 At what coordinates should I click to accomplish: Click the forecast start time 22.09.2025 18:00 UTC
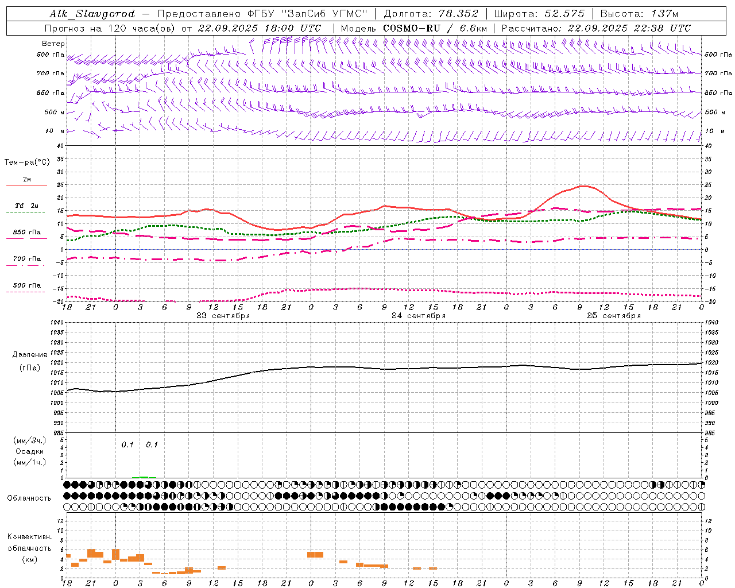point(260,28)
